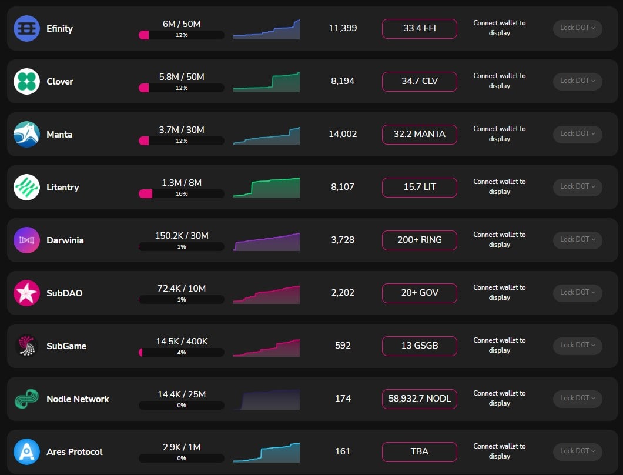Click Clover's 12% funding progress bar
The width and height of the screenshot is (623, 475).
coord(182,88)
